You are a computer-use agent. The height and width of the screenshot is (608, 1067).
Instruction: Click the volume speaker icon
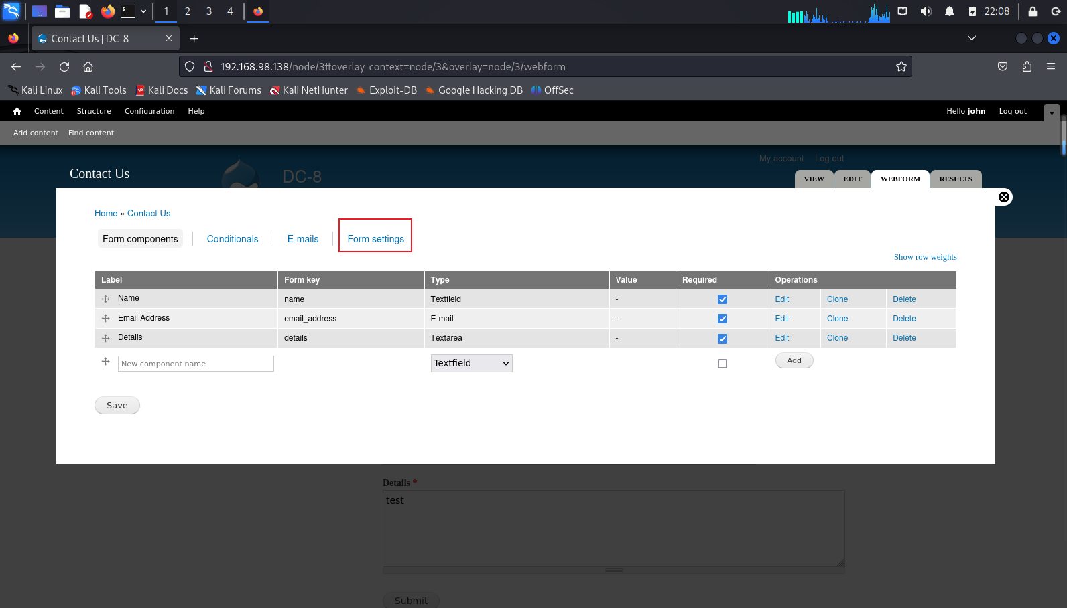(926, 11)
